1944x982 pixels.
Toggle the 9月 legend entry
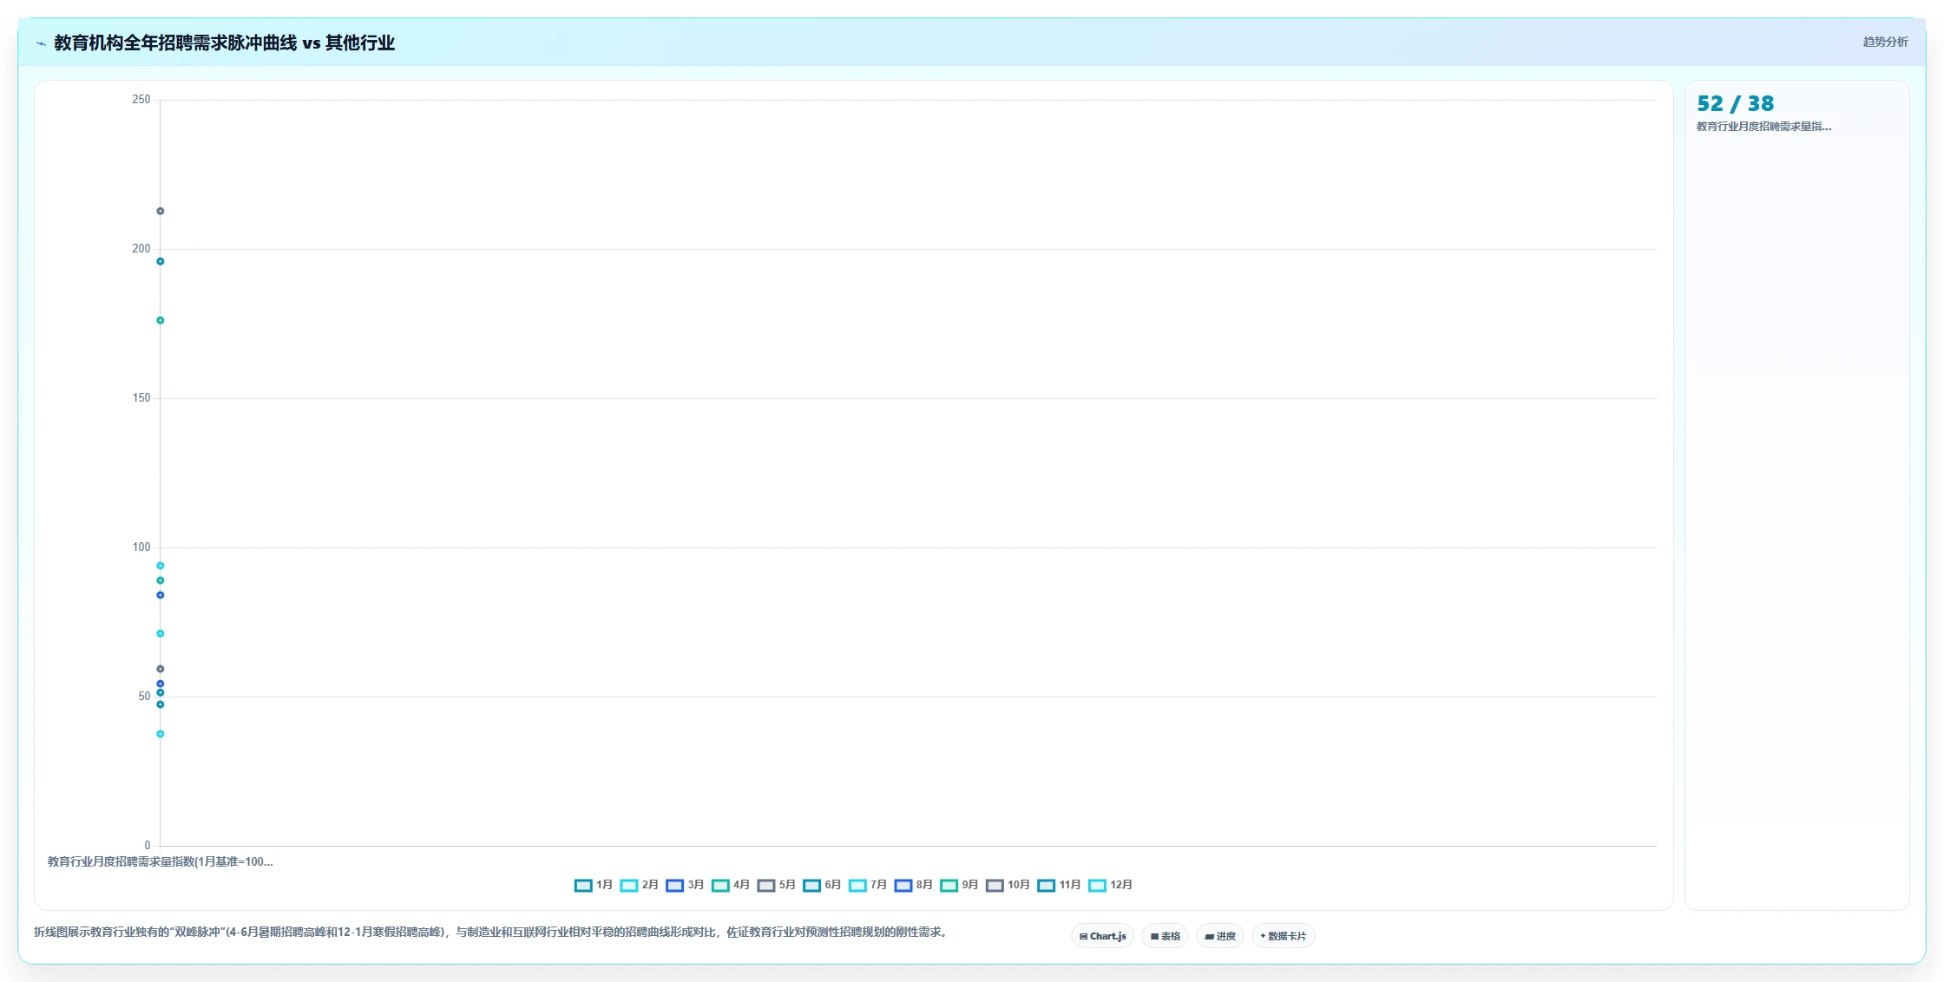[959, 885]
